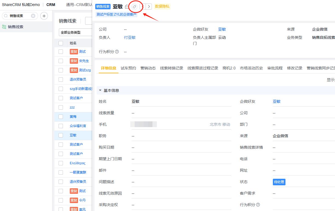Click the 重复 badge on the 令丹 row
The image size is (335, 211).
[x=74, y=200]
